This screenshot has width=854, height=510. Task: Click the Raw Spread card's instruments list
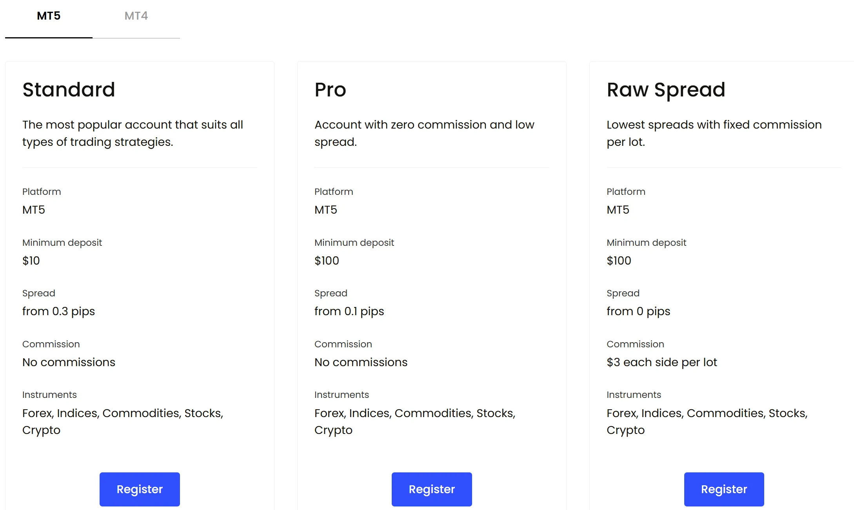(x=707, y=421)
